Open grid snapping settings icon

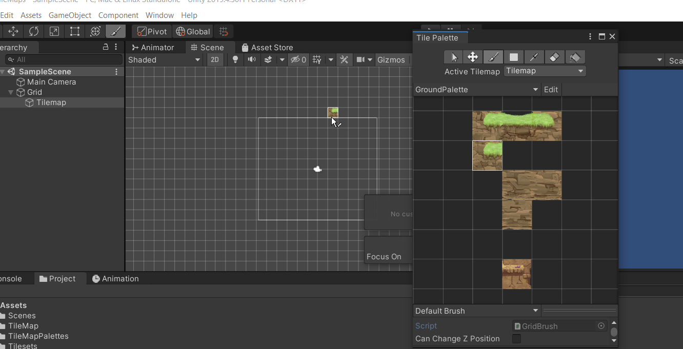223,31
